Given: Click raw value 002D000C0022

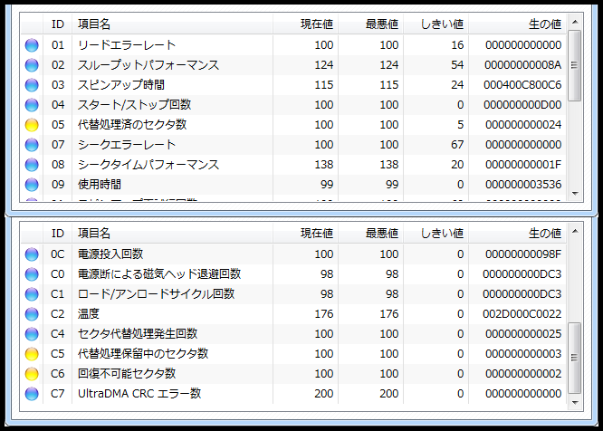Looking at the screenshot, I should 522,314.
